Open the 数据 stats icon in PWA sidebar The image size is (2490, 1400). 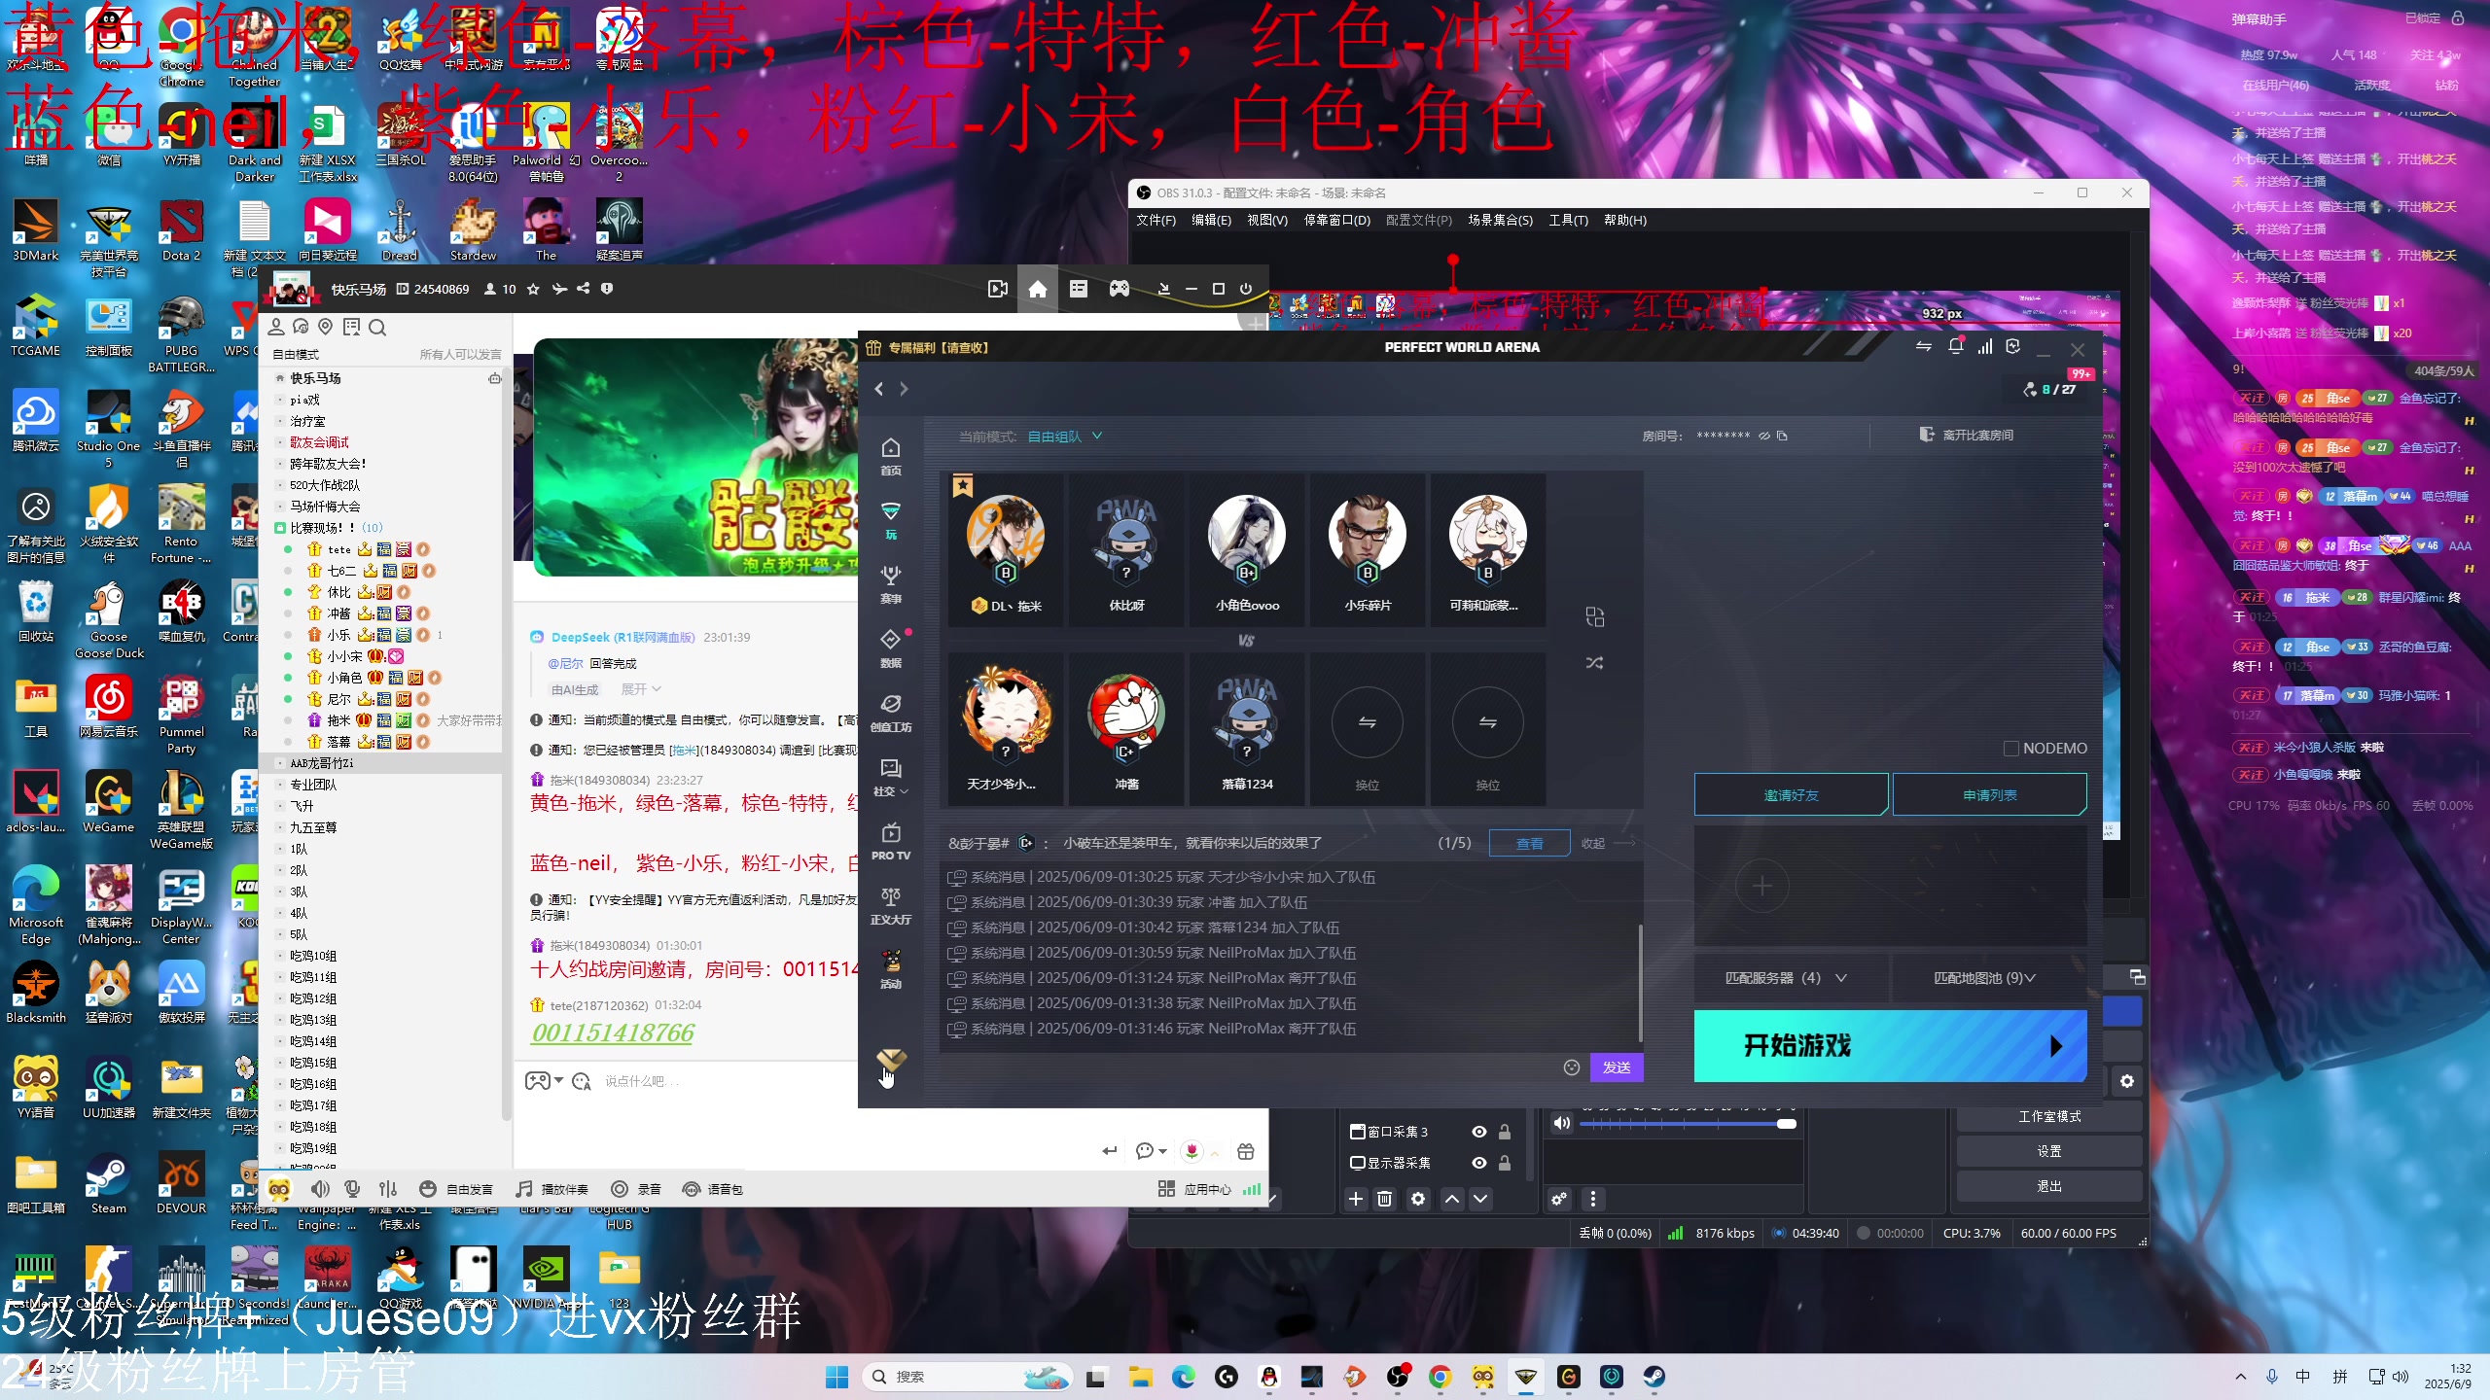[890, 648]
